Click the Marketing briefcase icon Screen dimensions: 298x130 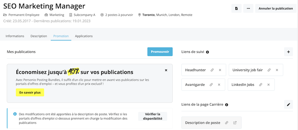[x=46, y=15]
